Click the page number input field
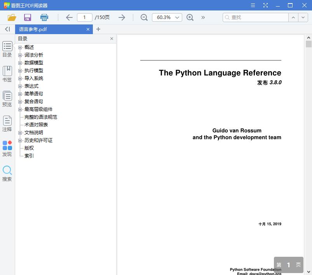 (x=84, y=17)
